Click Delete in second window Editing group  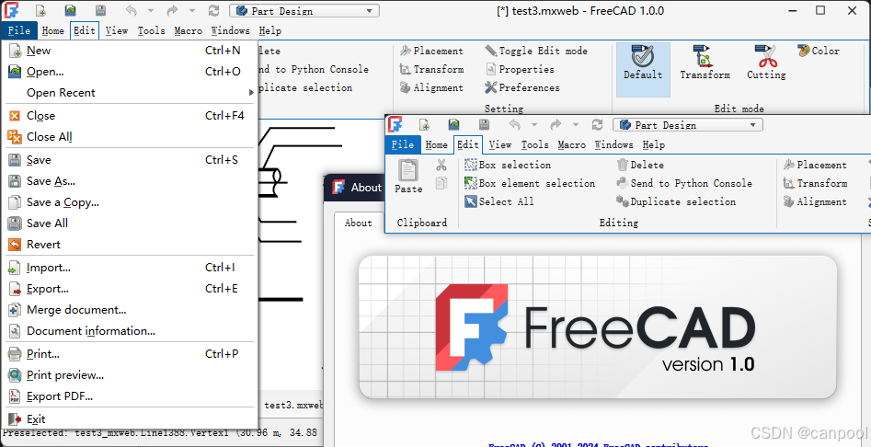640,165
